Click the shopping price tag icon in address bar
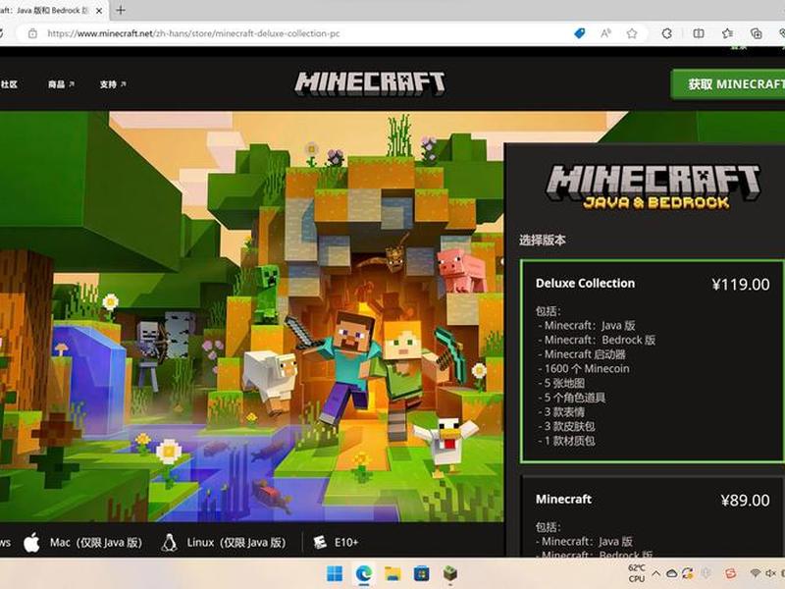The height and width of the screenshot is (589, 785). click(579, 33)
